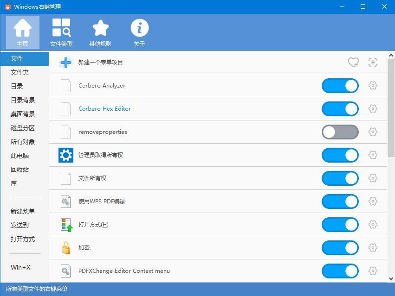Select the 回收站 sidebar item
The height and width of the screenshot is (296, 395).
pyautogui.click(x=19, y=170)
